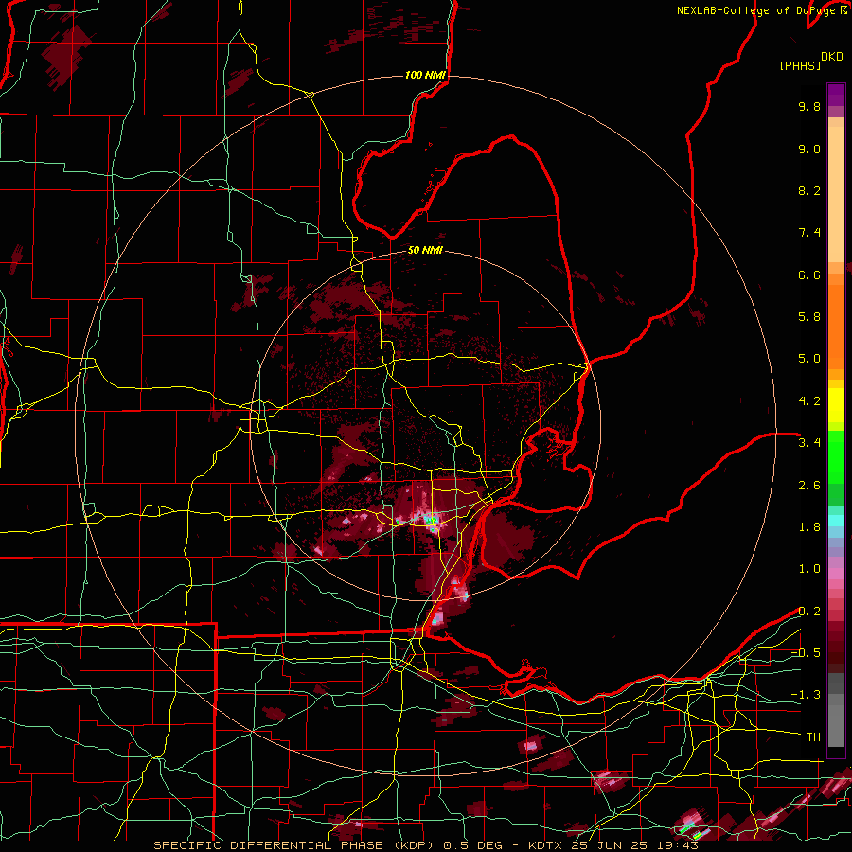Pick the yellow segment of the color bar
The width and height of the screenshot is (852, 852).
click(x=836, y=405)
